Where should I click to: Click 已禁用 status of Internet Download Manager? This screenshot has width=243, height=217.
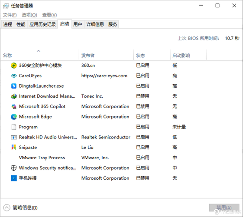click(143, 96)
